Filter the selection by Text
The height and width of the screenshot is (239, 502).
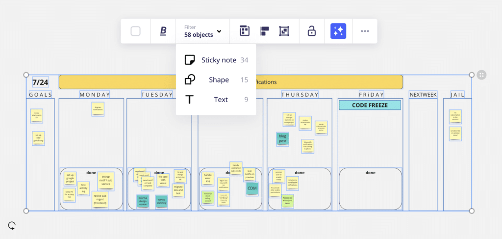click(x=216, y=100)
